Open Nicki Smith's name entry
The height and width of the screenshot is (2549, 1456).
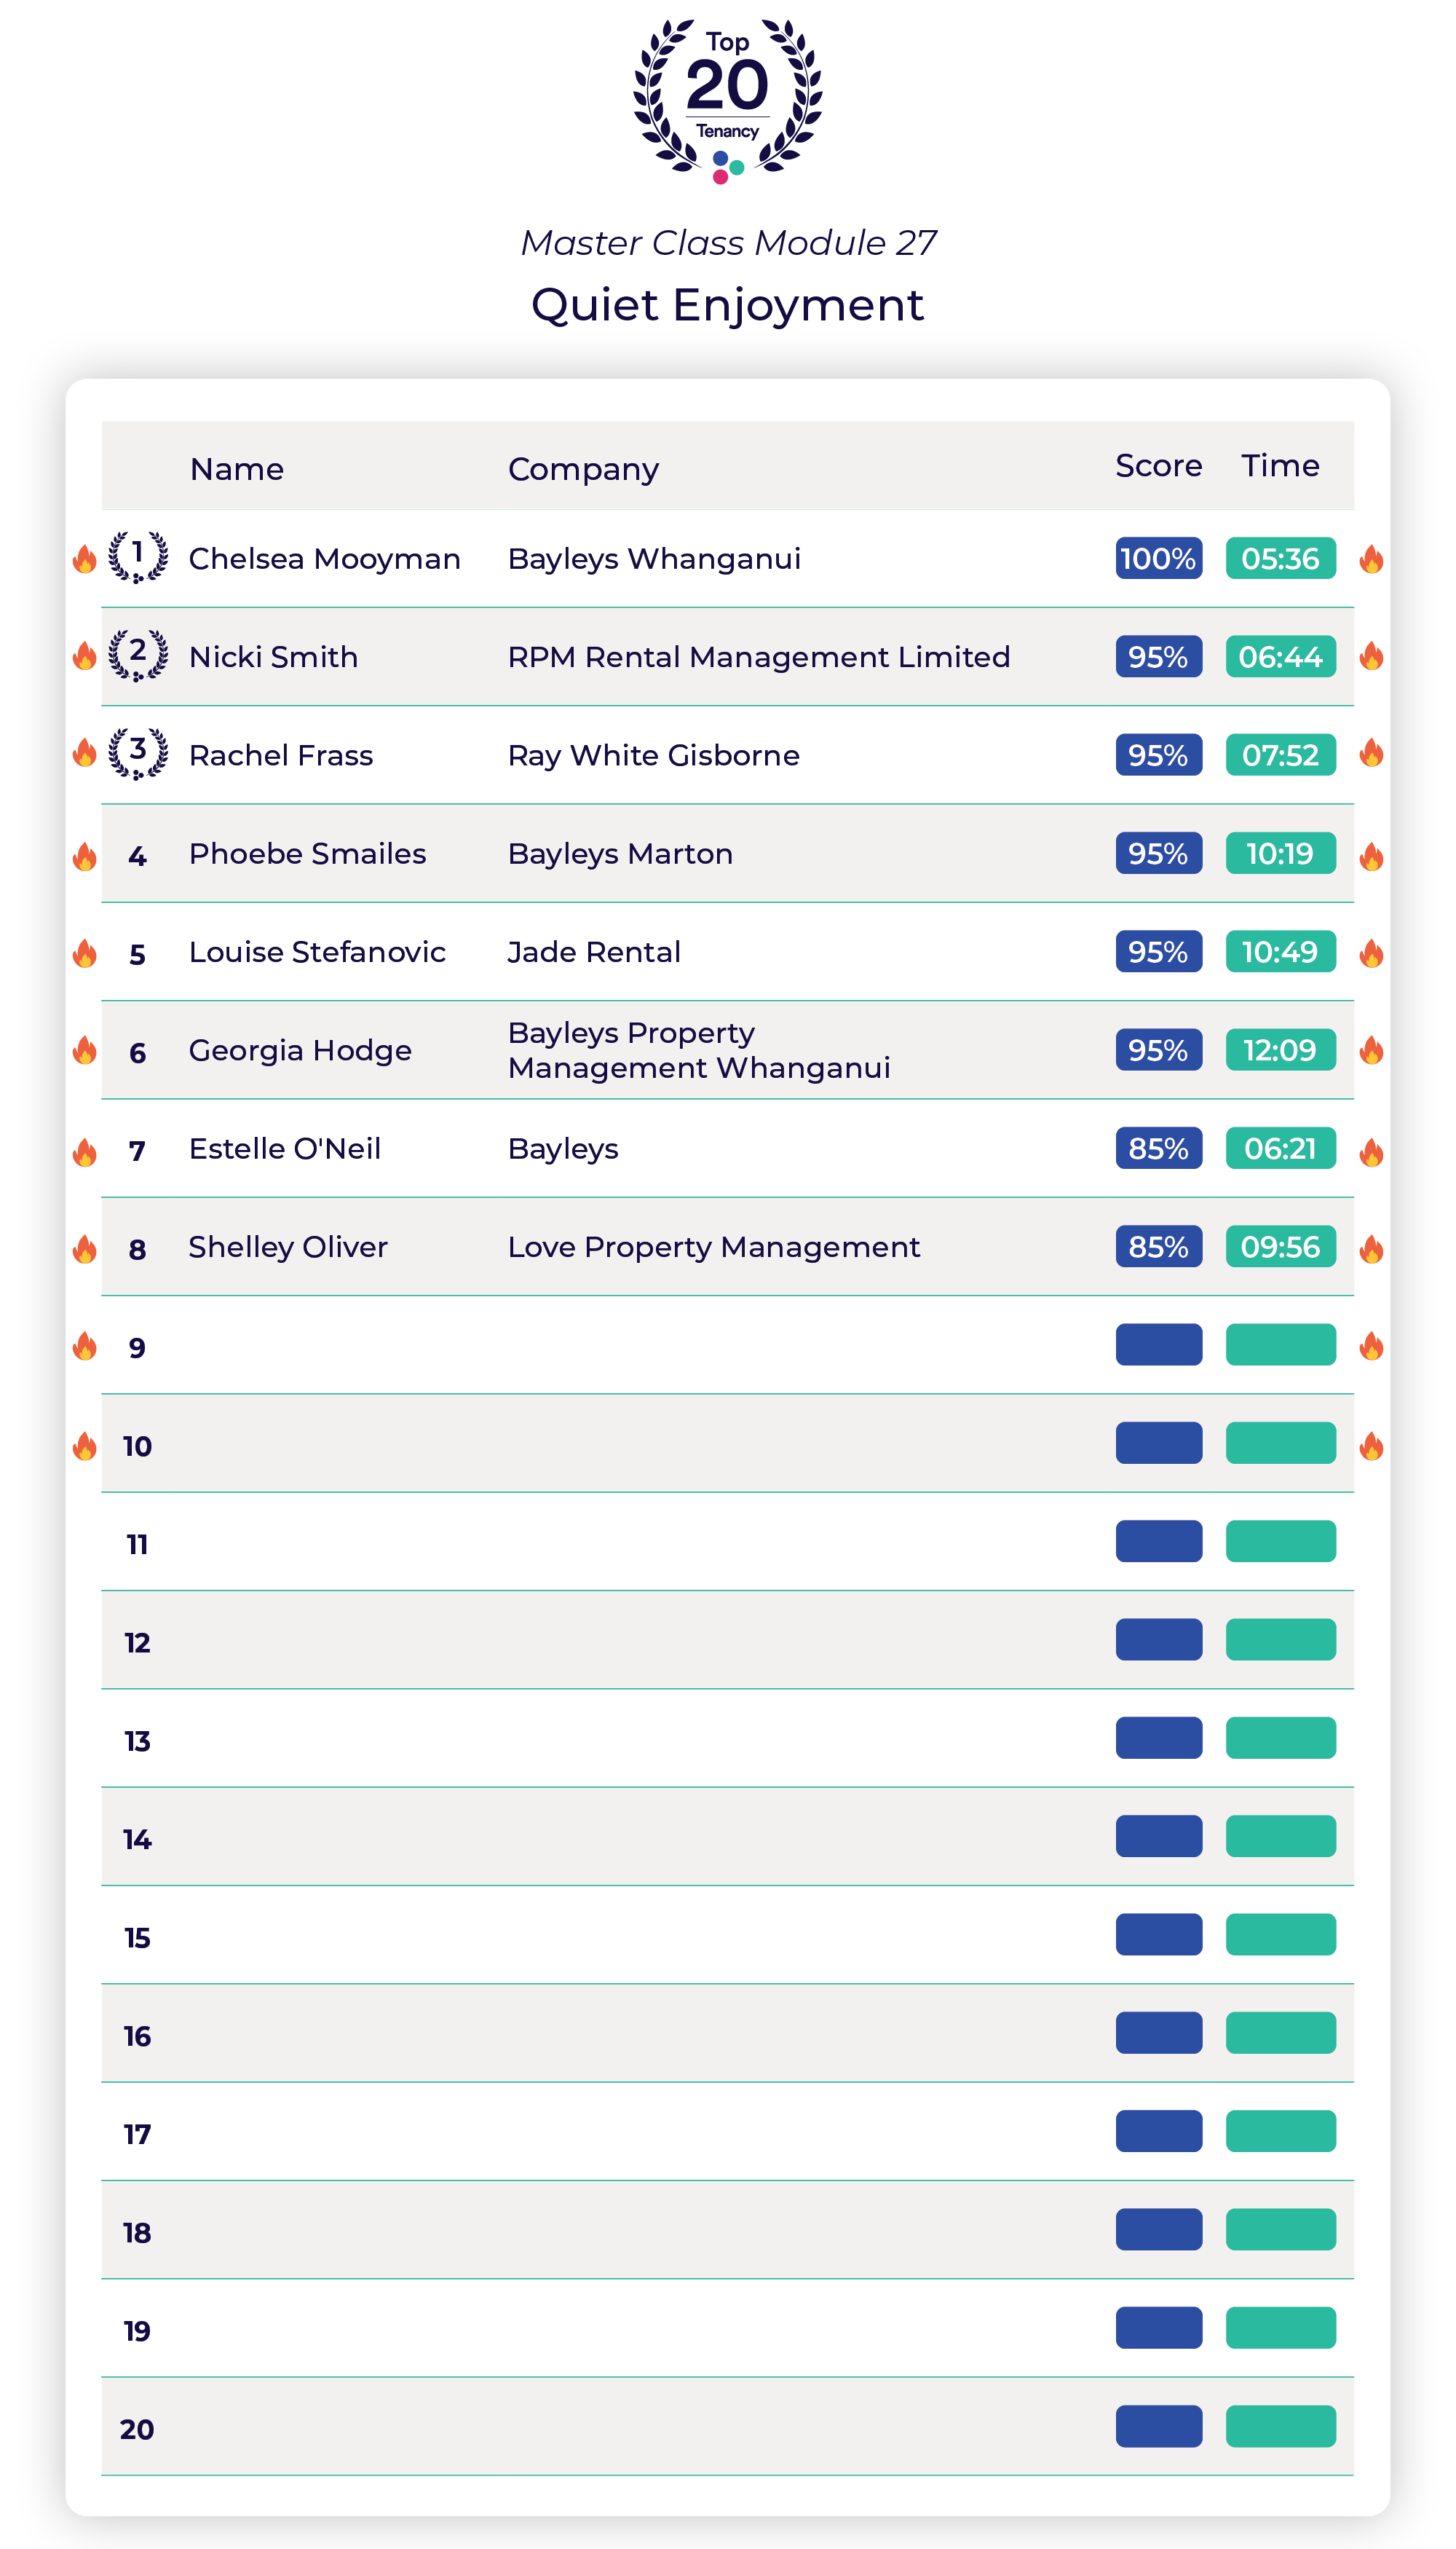tap(273, 656)
